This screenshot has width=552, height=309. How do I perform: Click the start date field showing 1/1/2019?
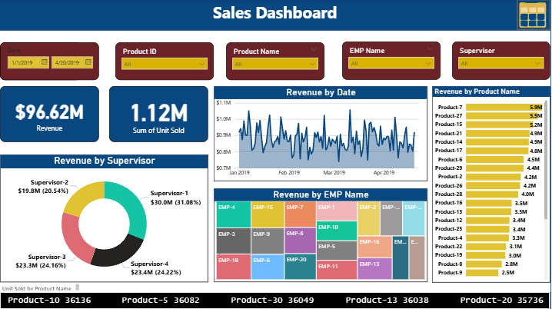25,62
